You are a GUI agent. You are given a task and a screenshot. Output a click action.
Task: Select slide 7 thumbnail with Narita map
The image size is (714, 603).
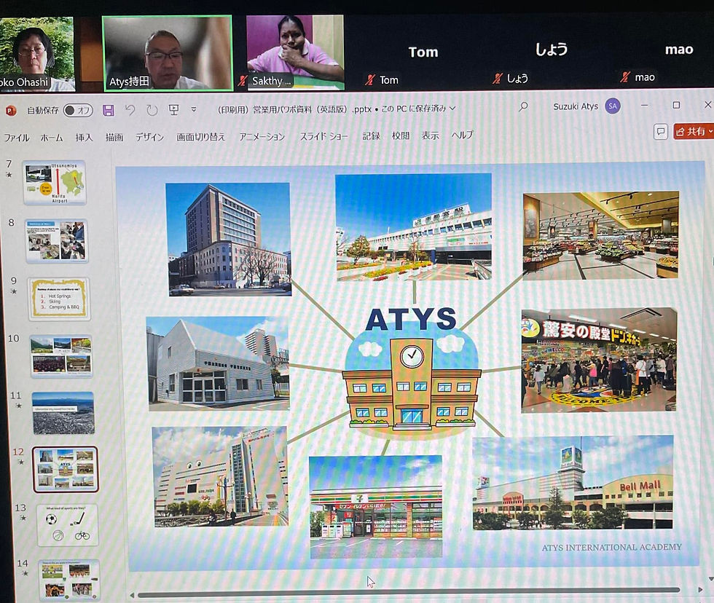click(x=54, y=183)
